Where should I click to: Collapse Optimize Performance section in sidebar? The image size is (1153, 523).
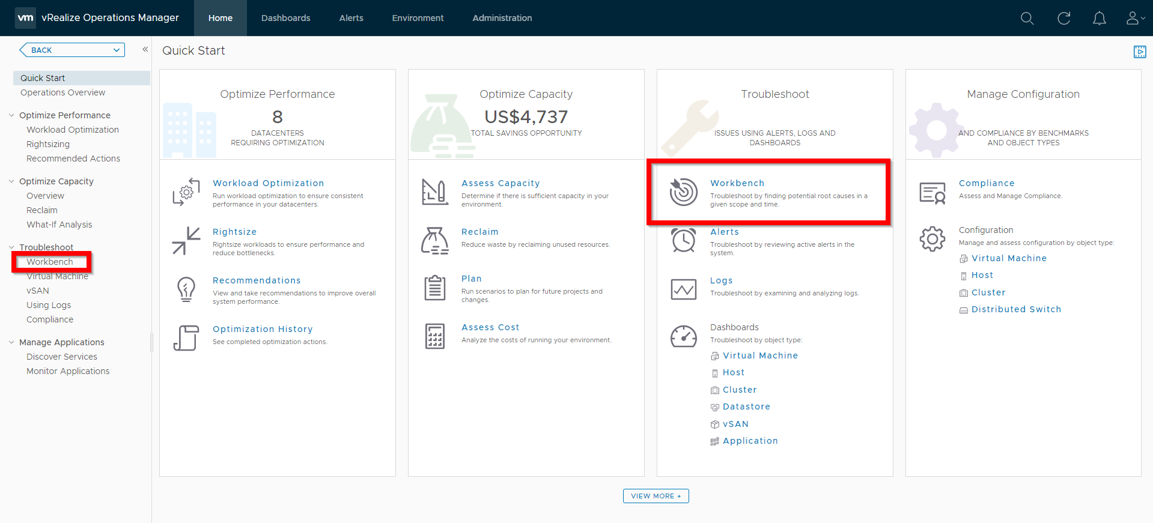pos(11,115)
